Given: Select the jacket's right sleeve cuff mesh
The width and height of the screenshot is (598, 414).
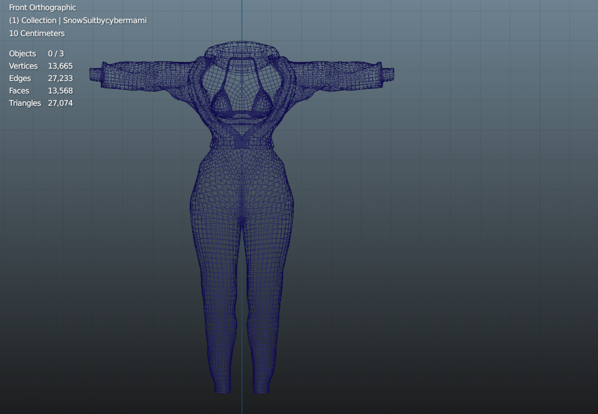Looking at the screenshot, I should pyautogui.click(x=387, y=74).
